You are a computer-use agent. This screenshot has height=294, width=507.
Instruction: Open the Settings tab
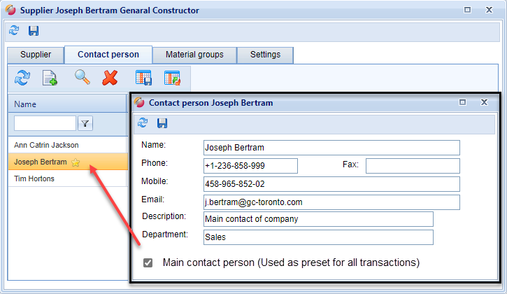pyautogui.click(x=265, y=55)
